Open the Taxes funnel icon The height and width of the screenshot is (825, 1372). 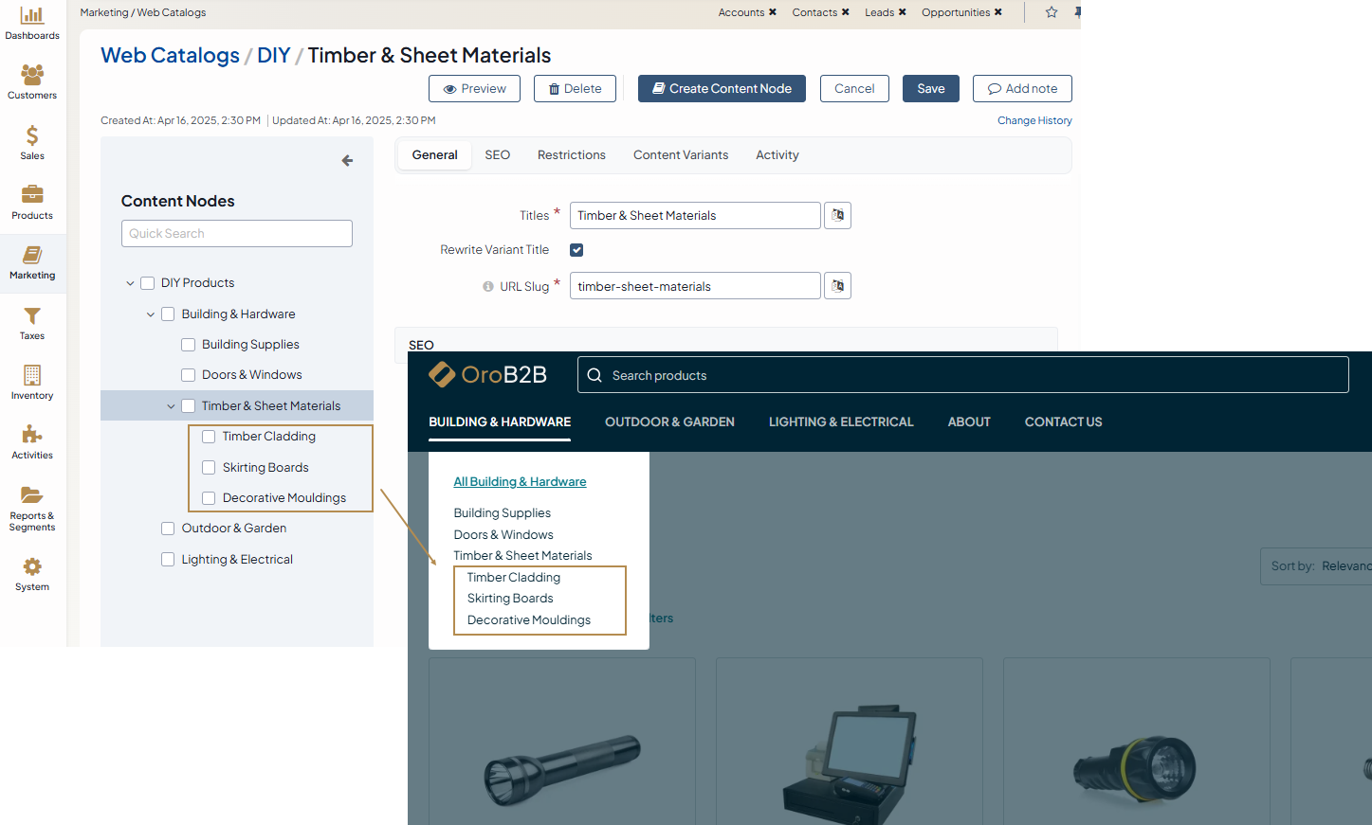[x=32, y=315]
